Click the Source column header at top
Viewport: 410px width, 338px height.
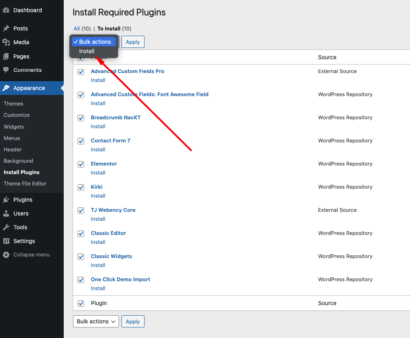[327, 57]
